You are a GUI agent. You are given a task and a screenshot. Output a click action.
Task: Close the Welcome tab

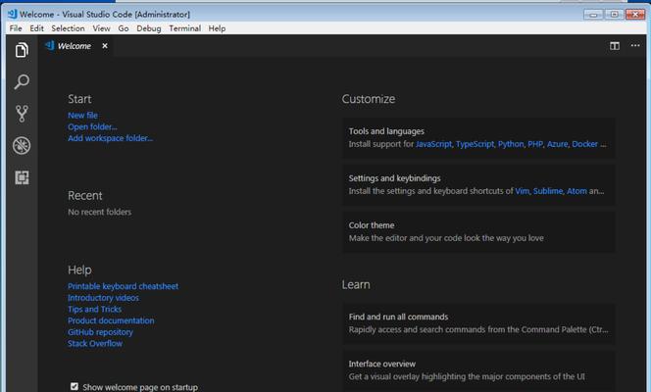105,46
